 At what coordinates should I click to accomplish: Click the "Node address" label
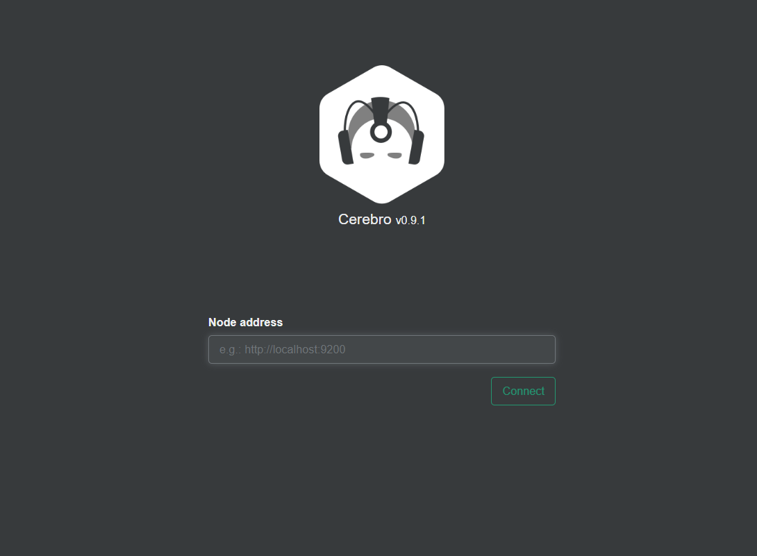point(245,322)
